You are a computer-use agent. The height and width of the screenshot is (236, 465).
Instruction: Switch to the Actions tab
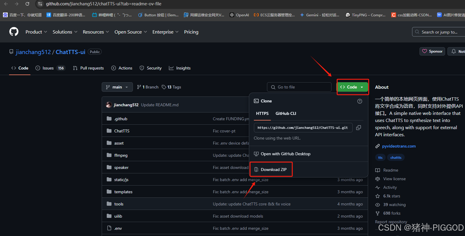pos(122,68)
